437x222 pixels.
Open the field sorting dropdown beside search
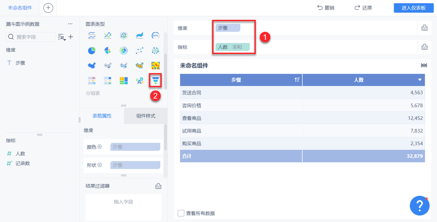pos(62,37)
